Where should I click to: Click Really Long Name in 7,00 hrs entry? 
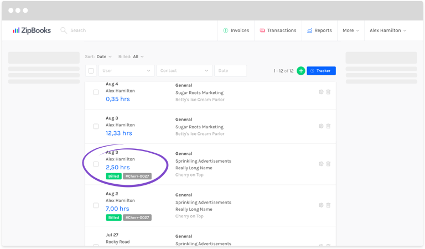point(194,209)
